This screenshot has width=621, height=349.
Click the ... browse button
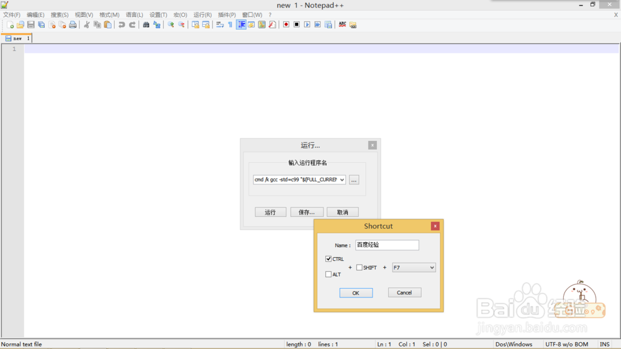[354, 180]
